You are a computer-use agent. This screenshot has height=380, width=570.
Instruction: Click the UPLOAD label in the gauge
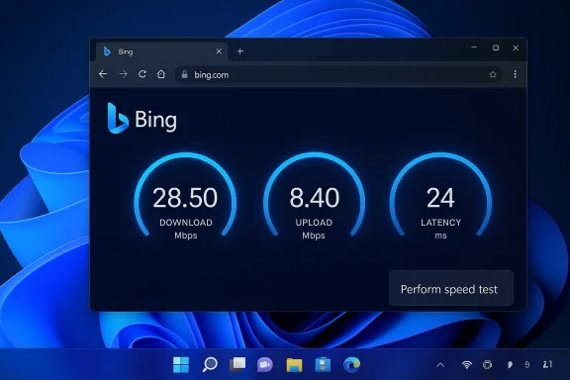pyautogui.click(x=314, y=223)
